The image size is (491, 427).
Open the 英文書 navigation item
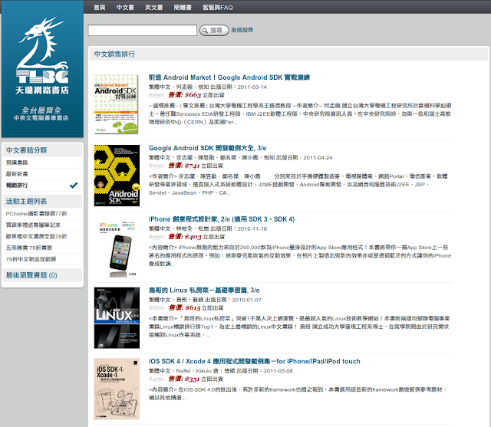coord(153,8)
